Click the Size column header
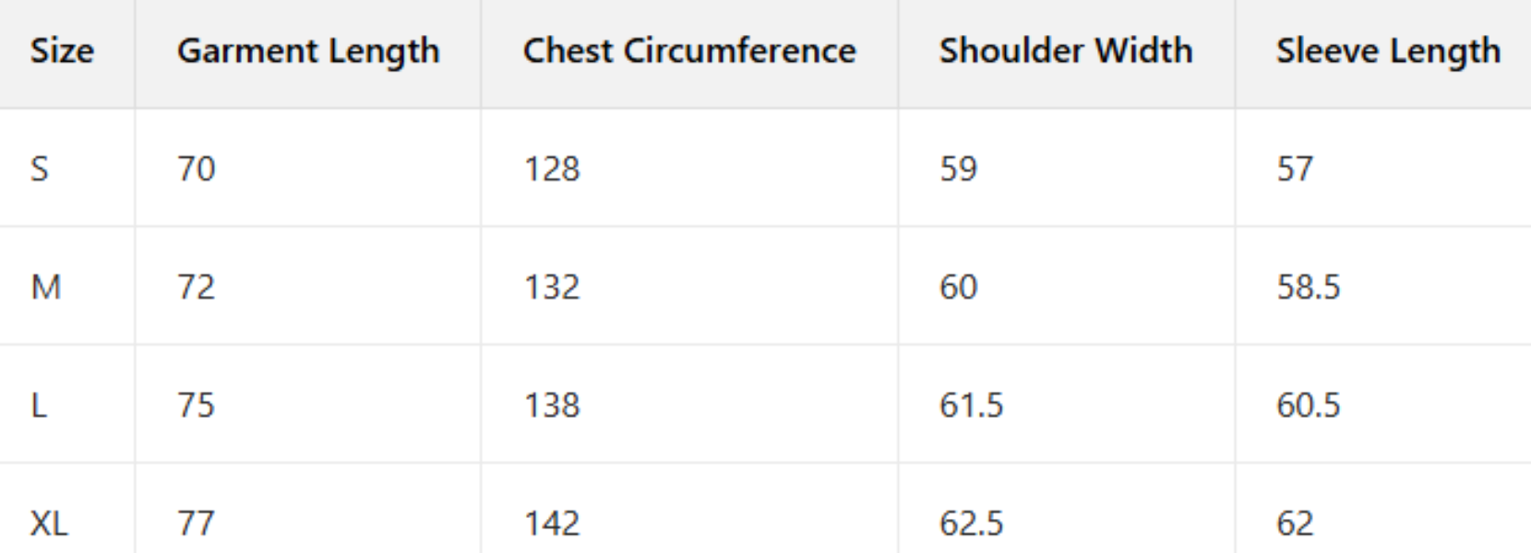The width and height of the screenshot is (1531, 553). [62, 51]
